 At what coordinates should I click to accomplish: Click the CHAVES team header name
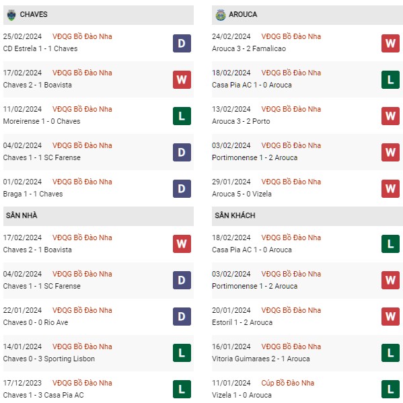pyautogui.click(x=34, y=14)
